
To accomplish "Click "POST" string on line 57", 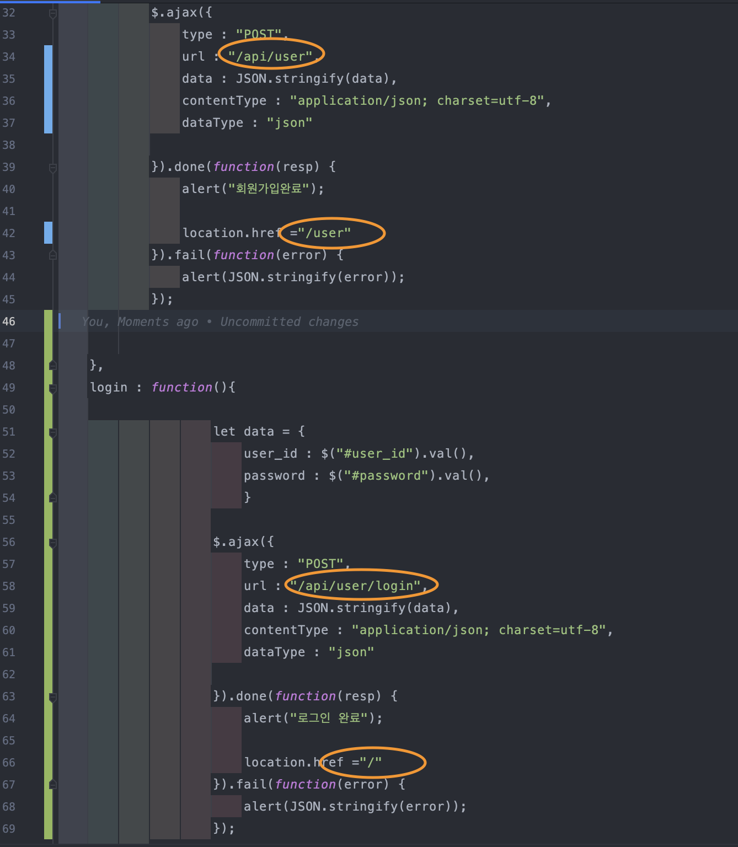I will [320, 564].
